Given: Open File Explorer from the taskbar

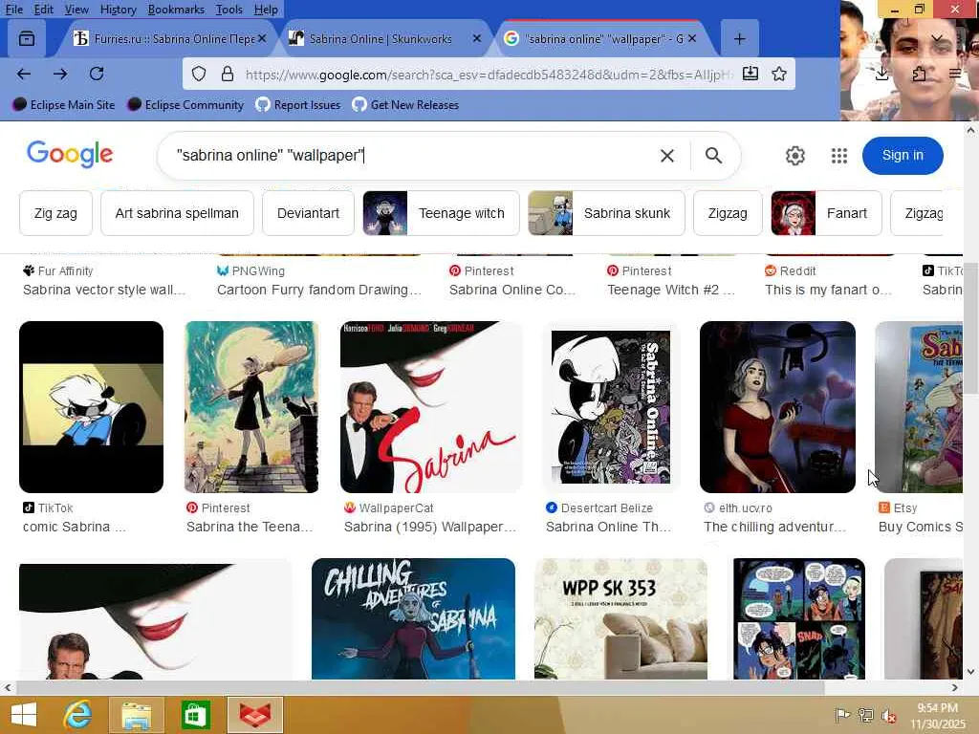Looking at the screenshot, I should (x=136, y=715).
